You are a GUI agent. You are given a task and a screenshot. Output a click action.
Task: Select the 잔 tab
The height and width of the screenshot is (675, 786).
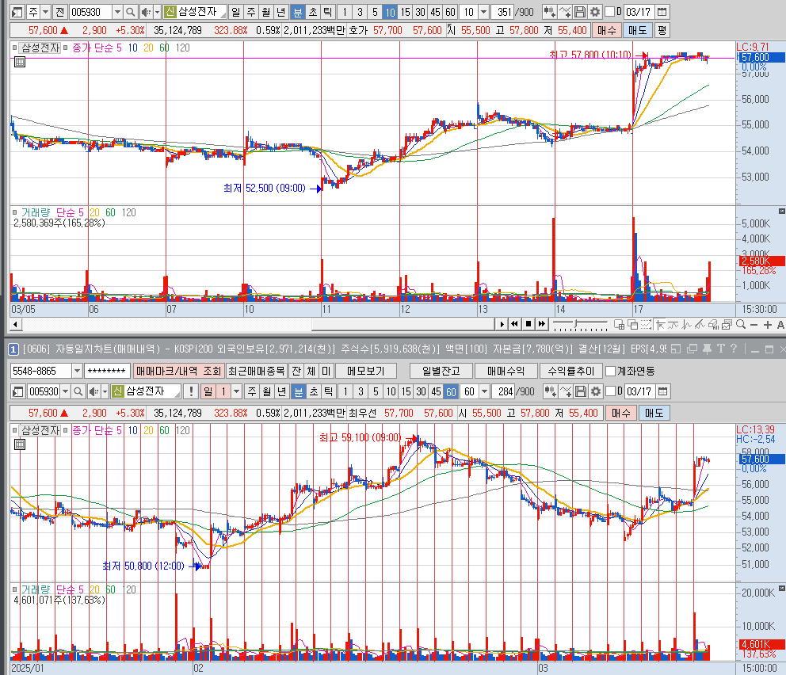coord(296,371)
